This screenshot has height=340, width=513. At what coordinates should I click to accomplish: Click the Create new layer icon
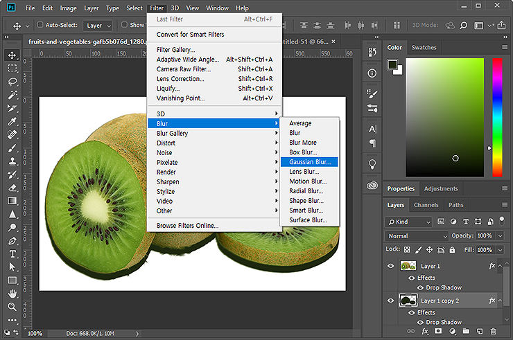(479, 332)
